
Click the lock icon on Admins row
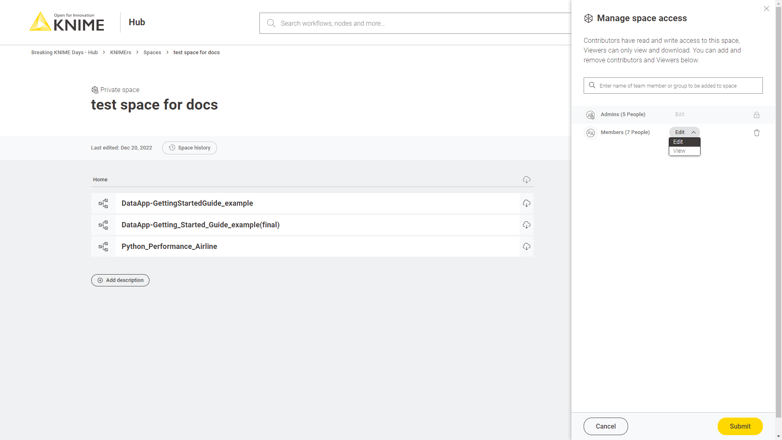click(757, 115)
